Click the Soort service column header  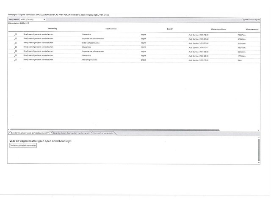click(111, 29)
